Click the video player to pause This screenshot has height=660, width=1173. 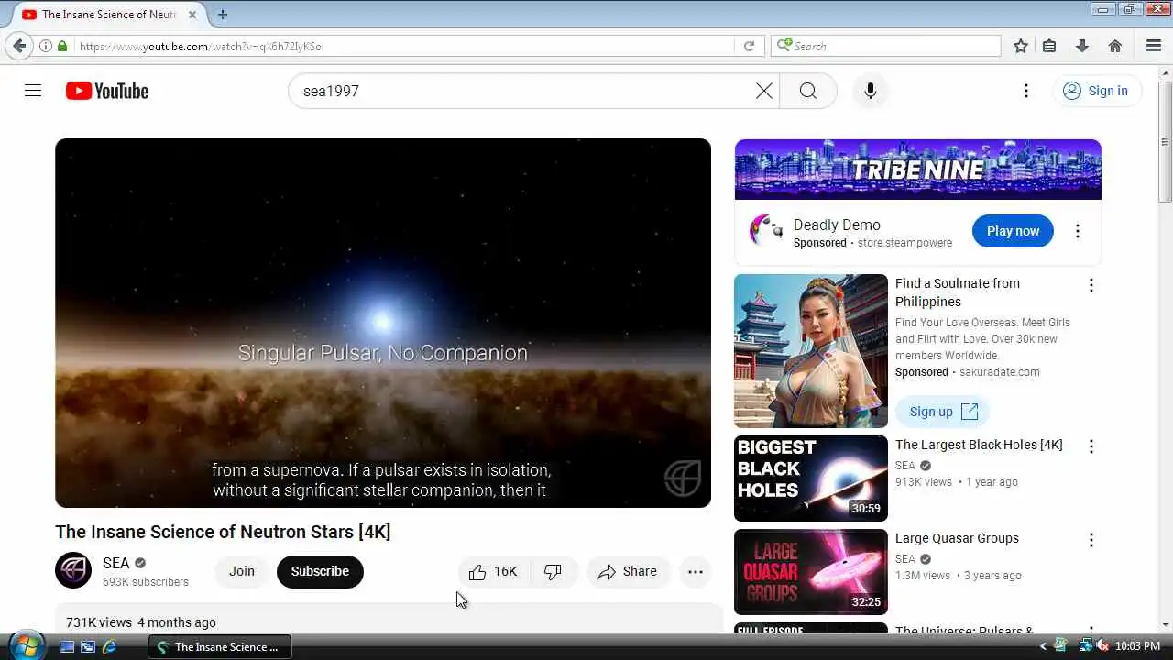[383, 323]
